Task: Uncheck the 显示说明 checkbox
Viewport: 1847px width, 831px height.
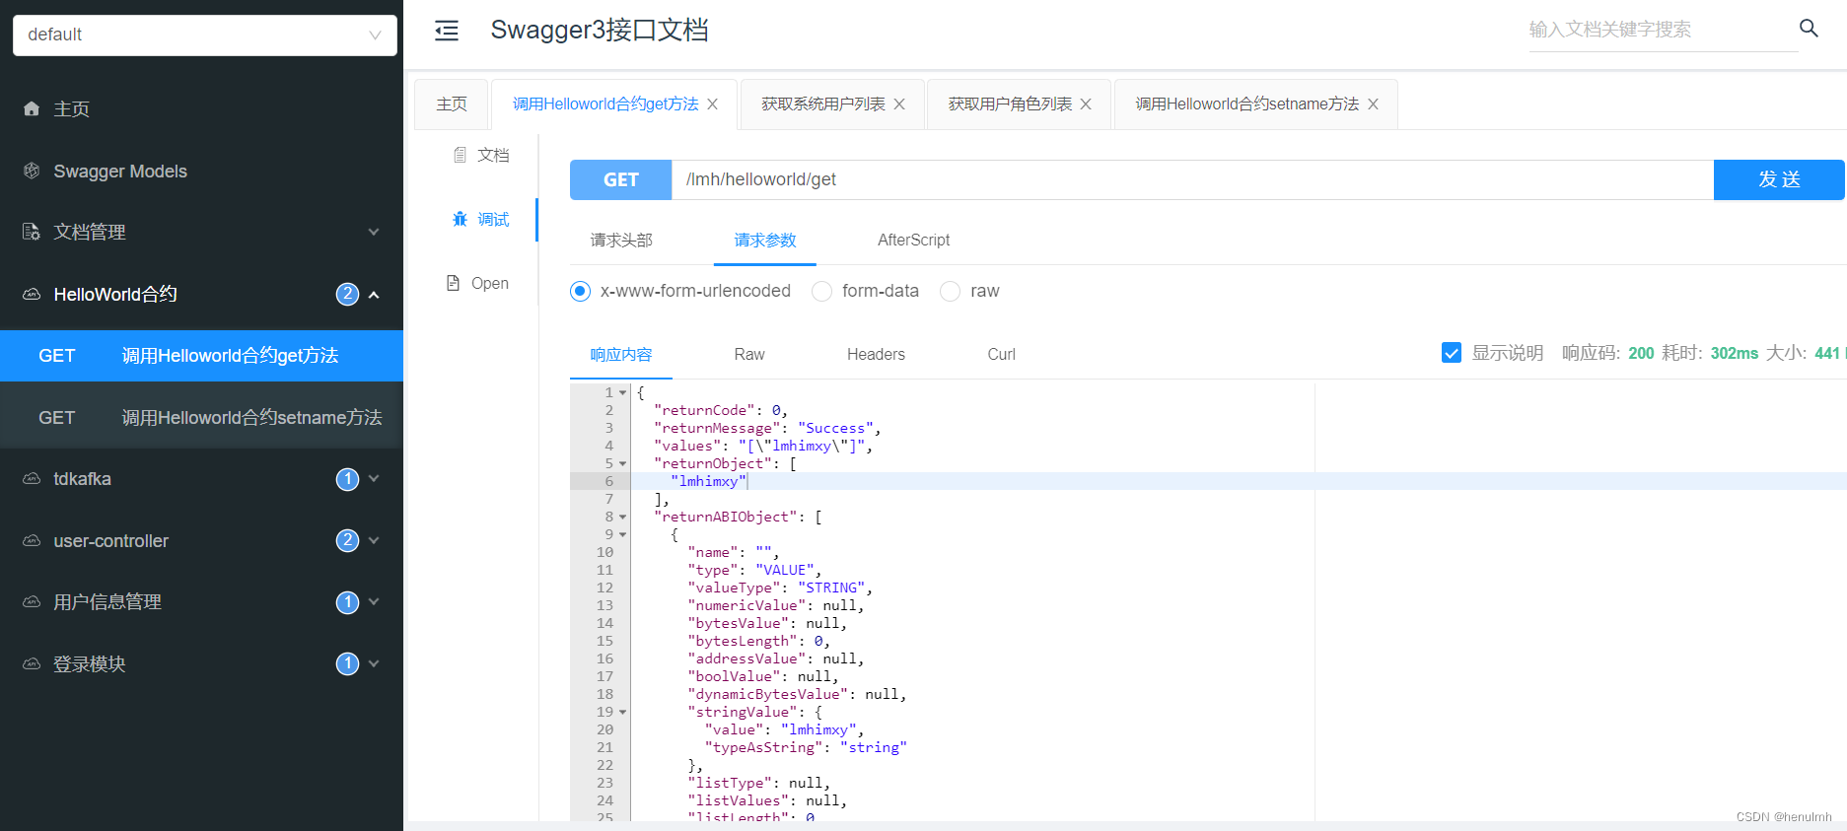Action: pyautogui.click(x=1452, y=353)
